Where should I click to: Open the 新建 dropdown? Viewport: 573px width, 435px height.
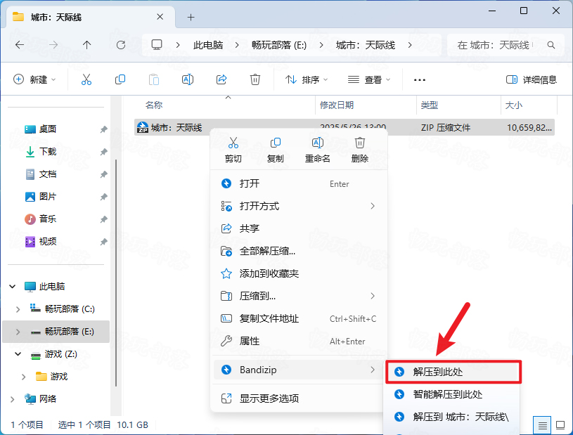(x=34, y=79)
